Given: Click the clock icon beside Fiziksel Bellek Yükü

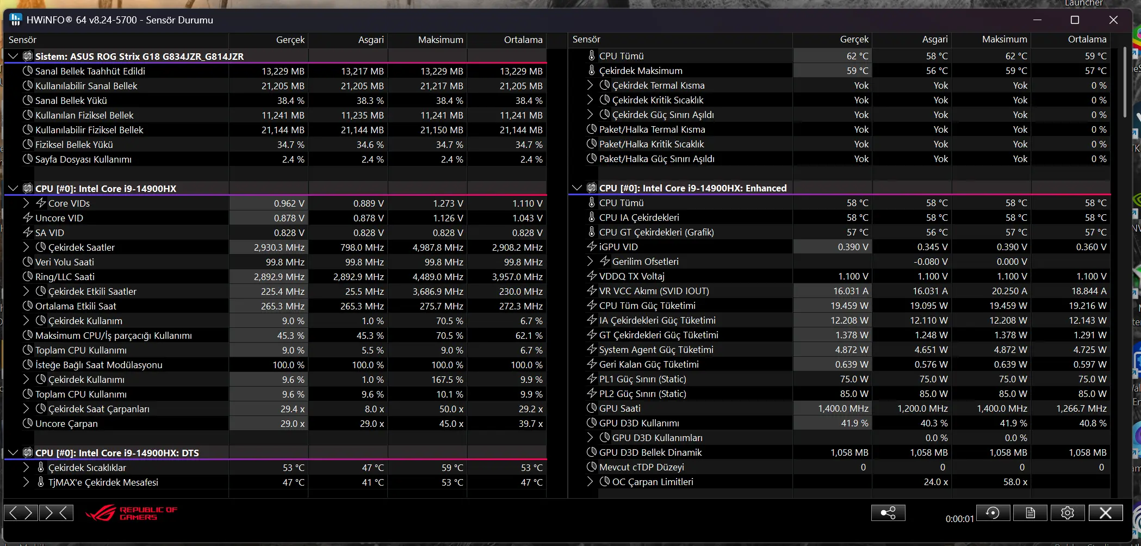Looking at the screenshot, I should (x=28, y=145).
